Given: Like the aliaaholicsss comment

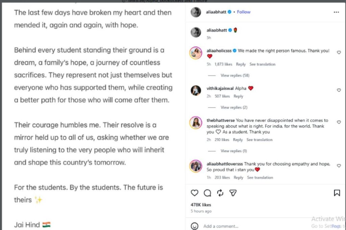Looking at the screenshot, I should click(339, 52).
